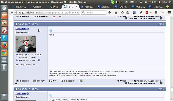The width and height of the screenshot is (173, 101).
Task: Open the Adblock Plus icon
Action: tap(147, 13)
